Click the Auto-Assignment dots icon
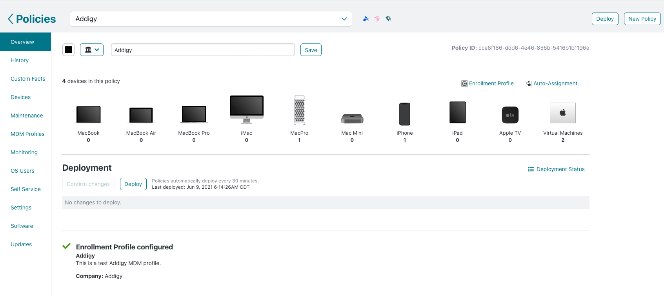 click(529, 83)
